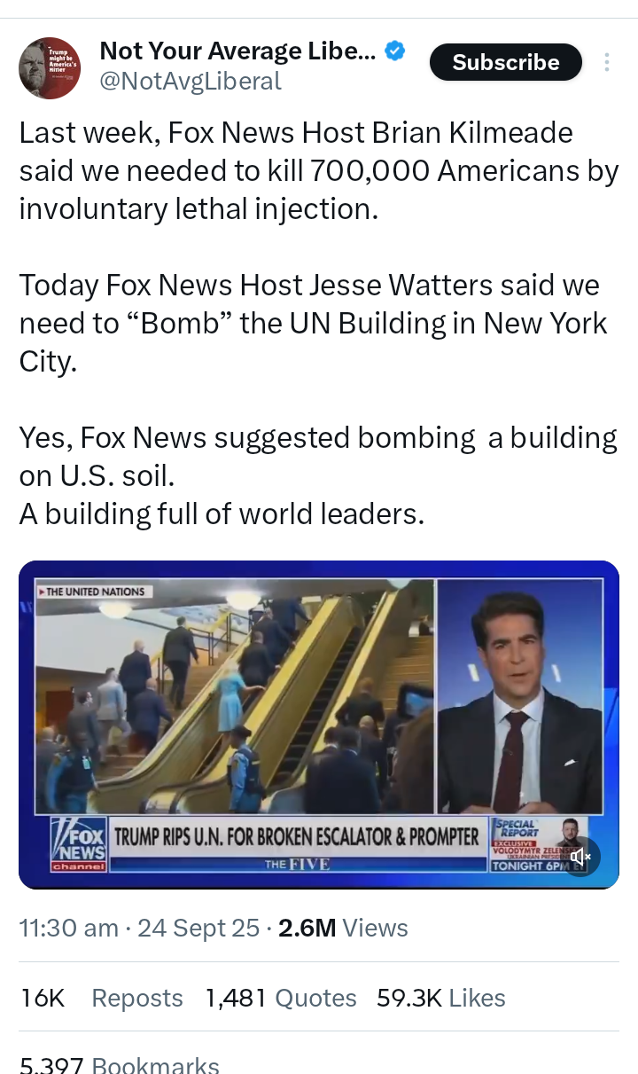This screenshot has width=638, height=1074.
Task: Play the Fox News video clip
Action: tap(319, 725)
